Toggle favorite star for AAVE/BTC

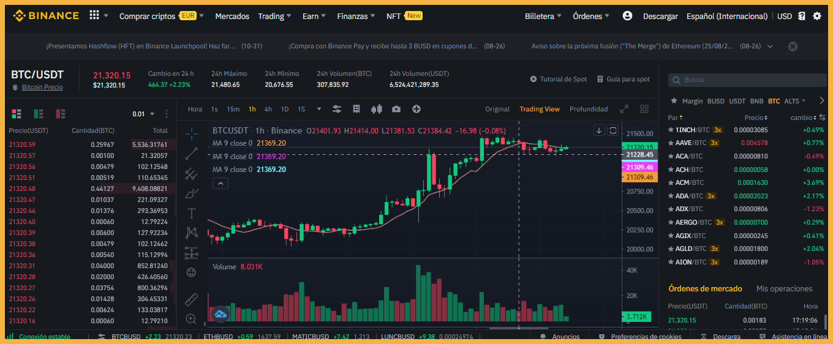click(671, 143)
